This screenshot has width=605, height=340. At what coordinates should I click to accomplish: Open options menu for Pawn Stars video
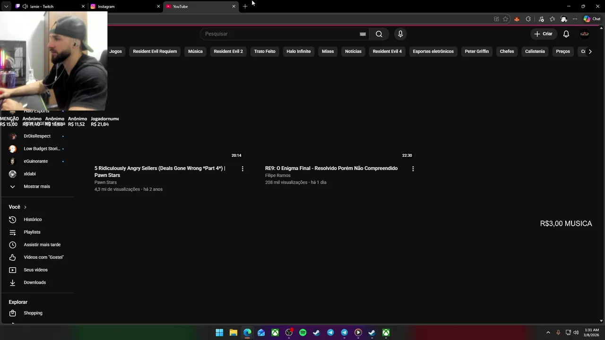pos(242,169)
